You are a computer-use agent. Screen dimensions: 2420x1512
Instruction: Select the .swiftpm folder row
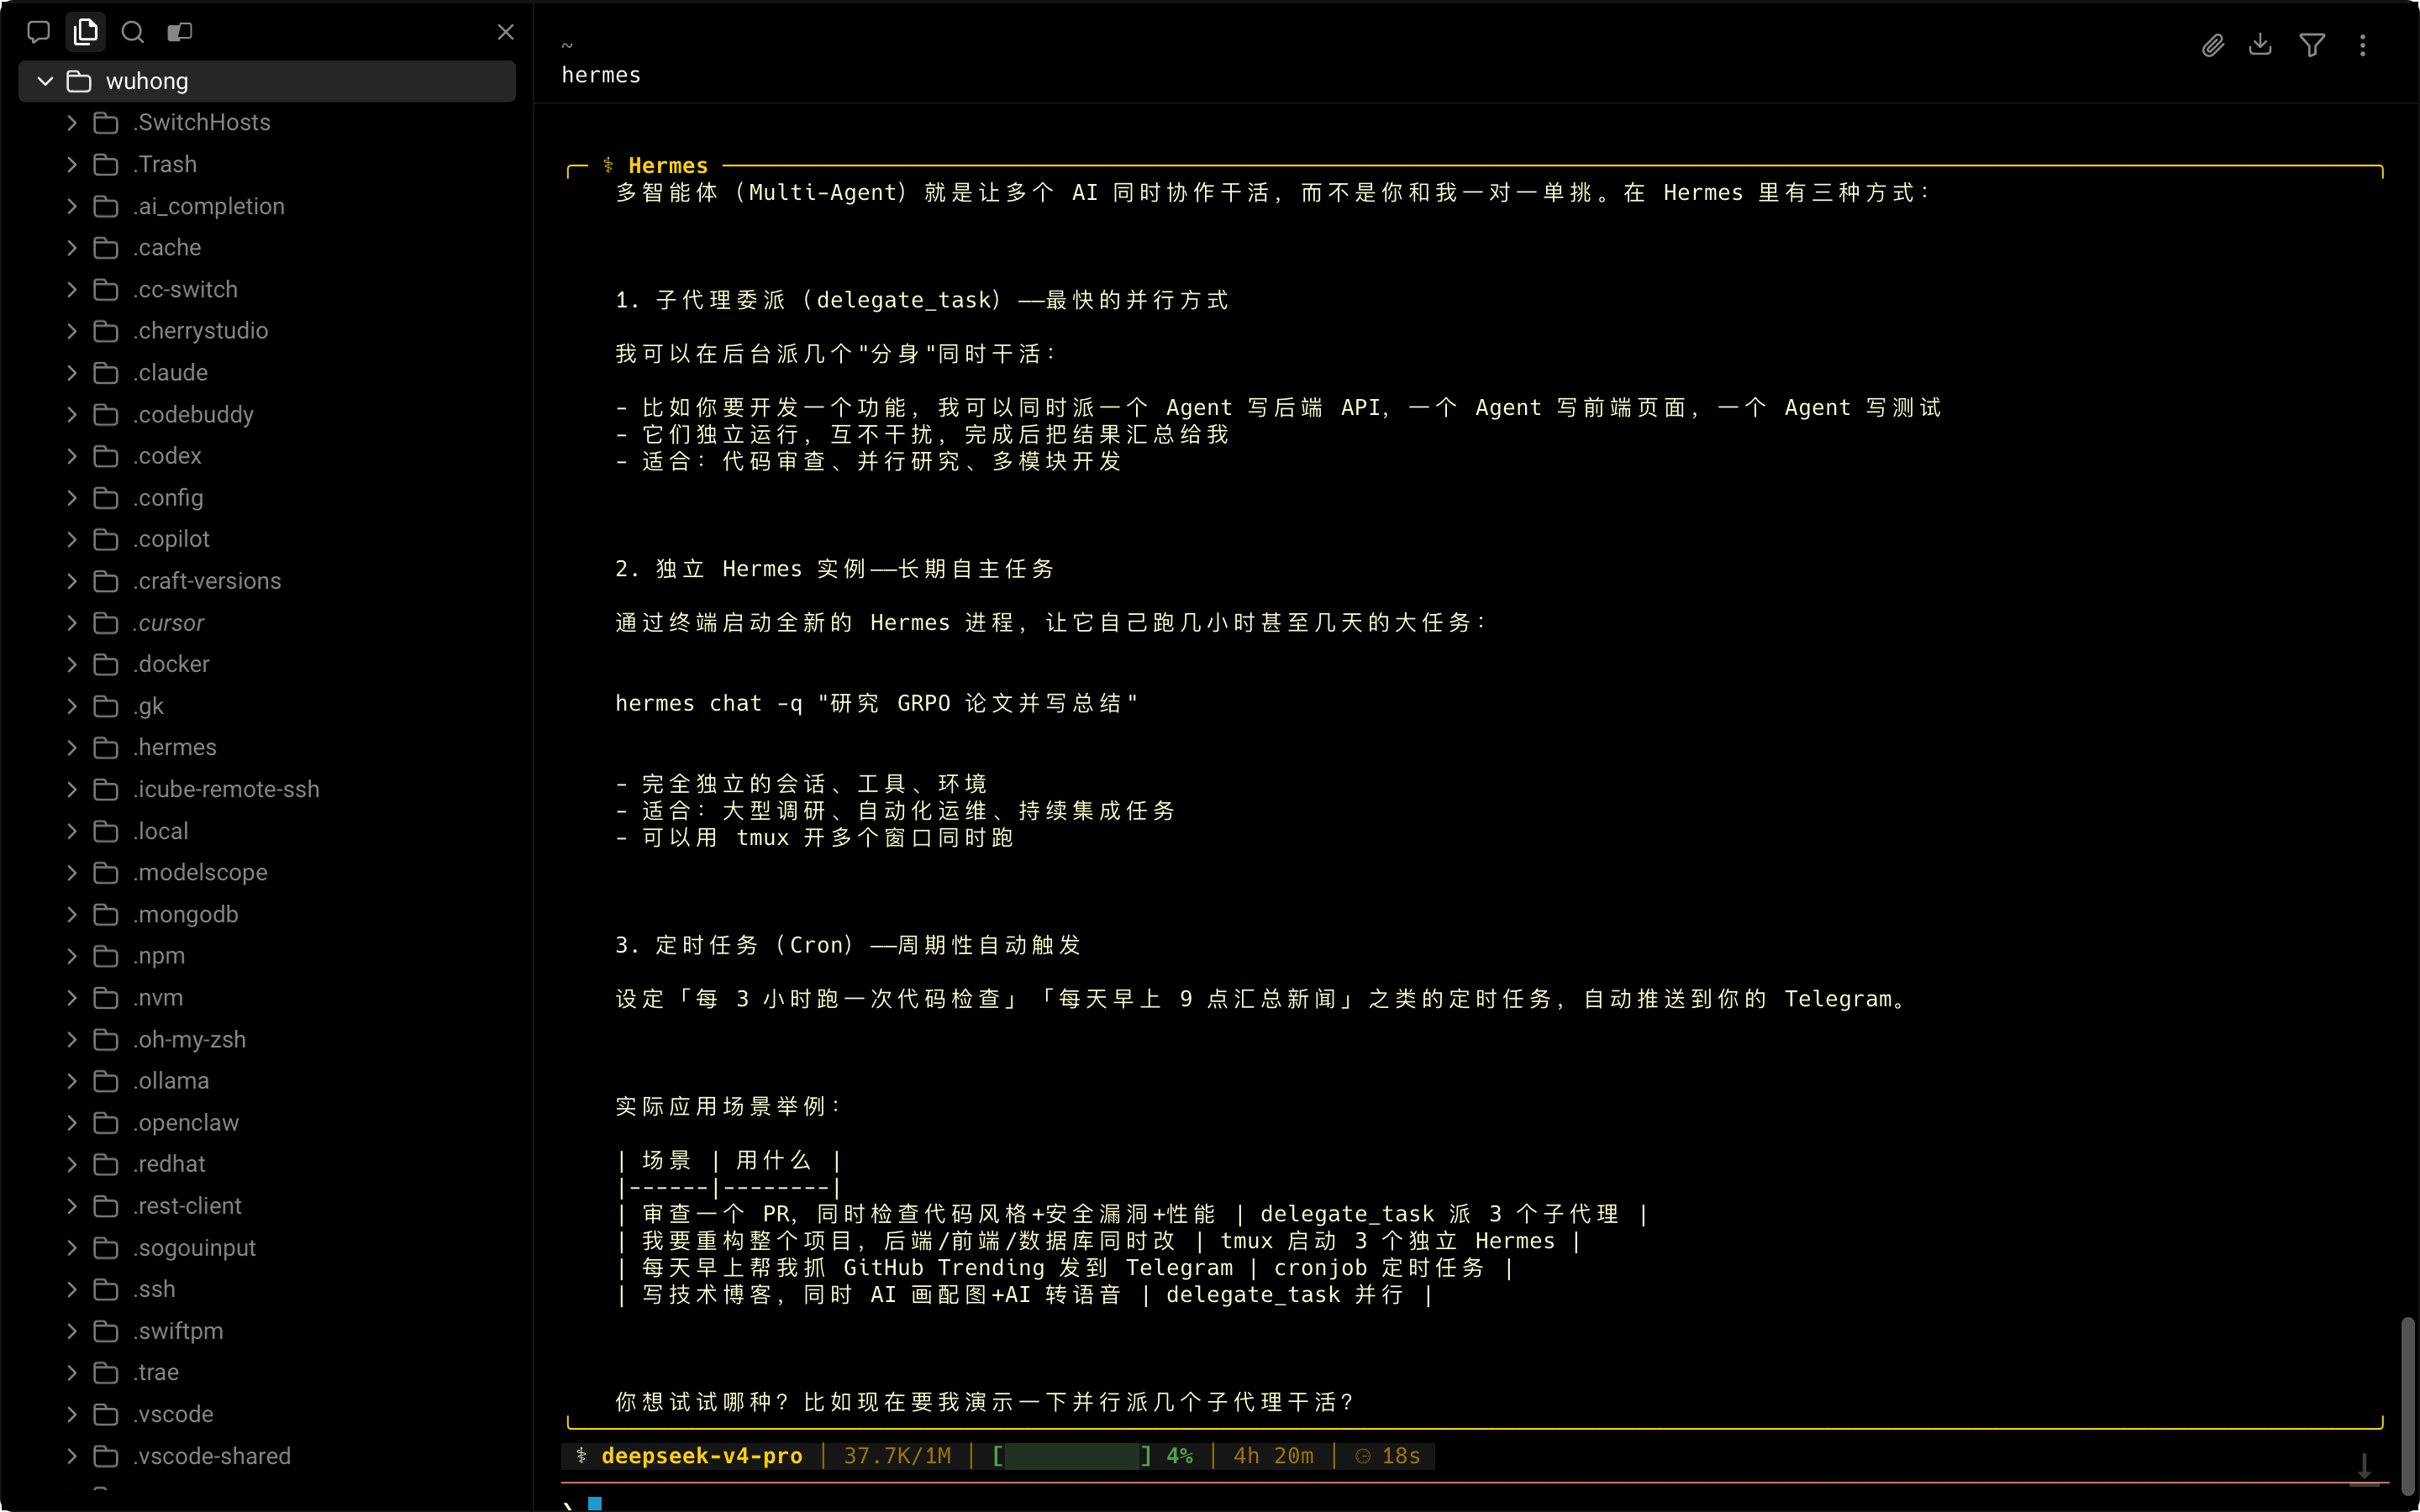pyautogui.click(x=267, y=1331)
